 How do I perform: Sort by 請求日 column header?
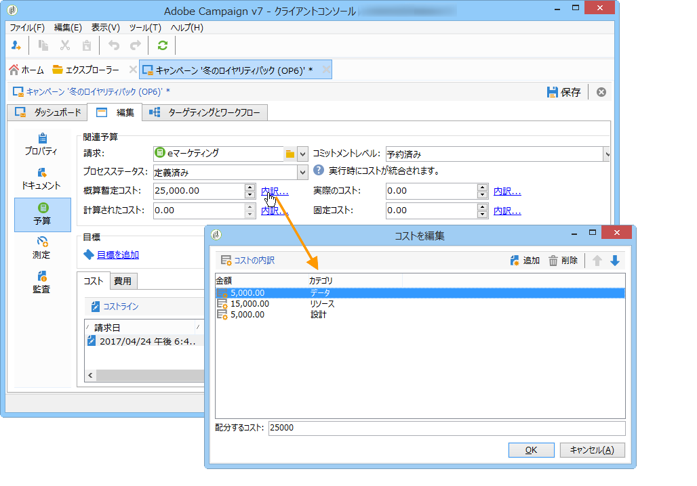pos(106,328)
